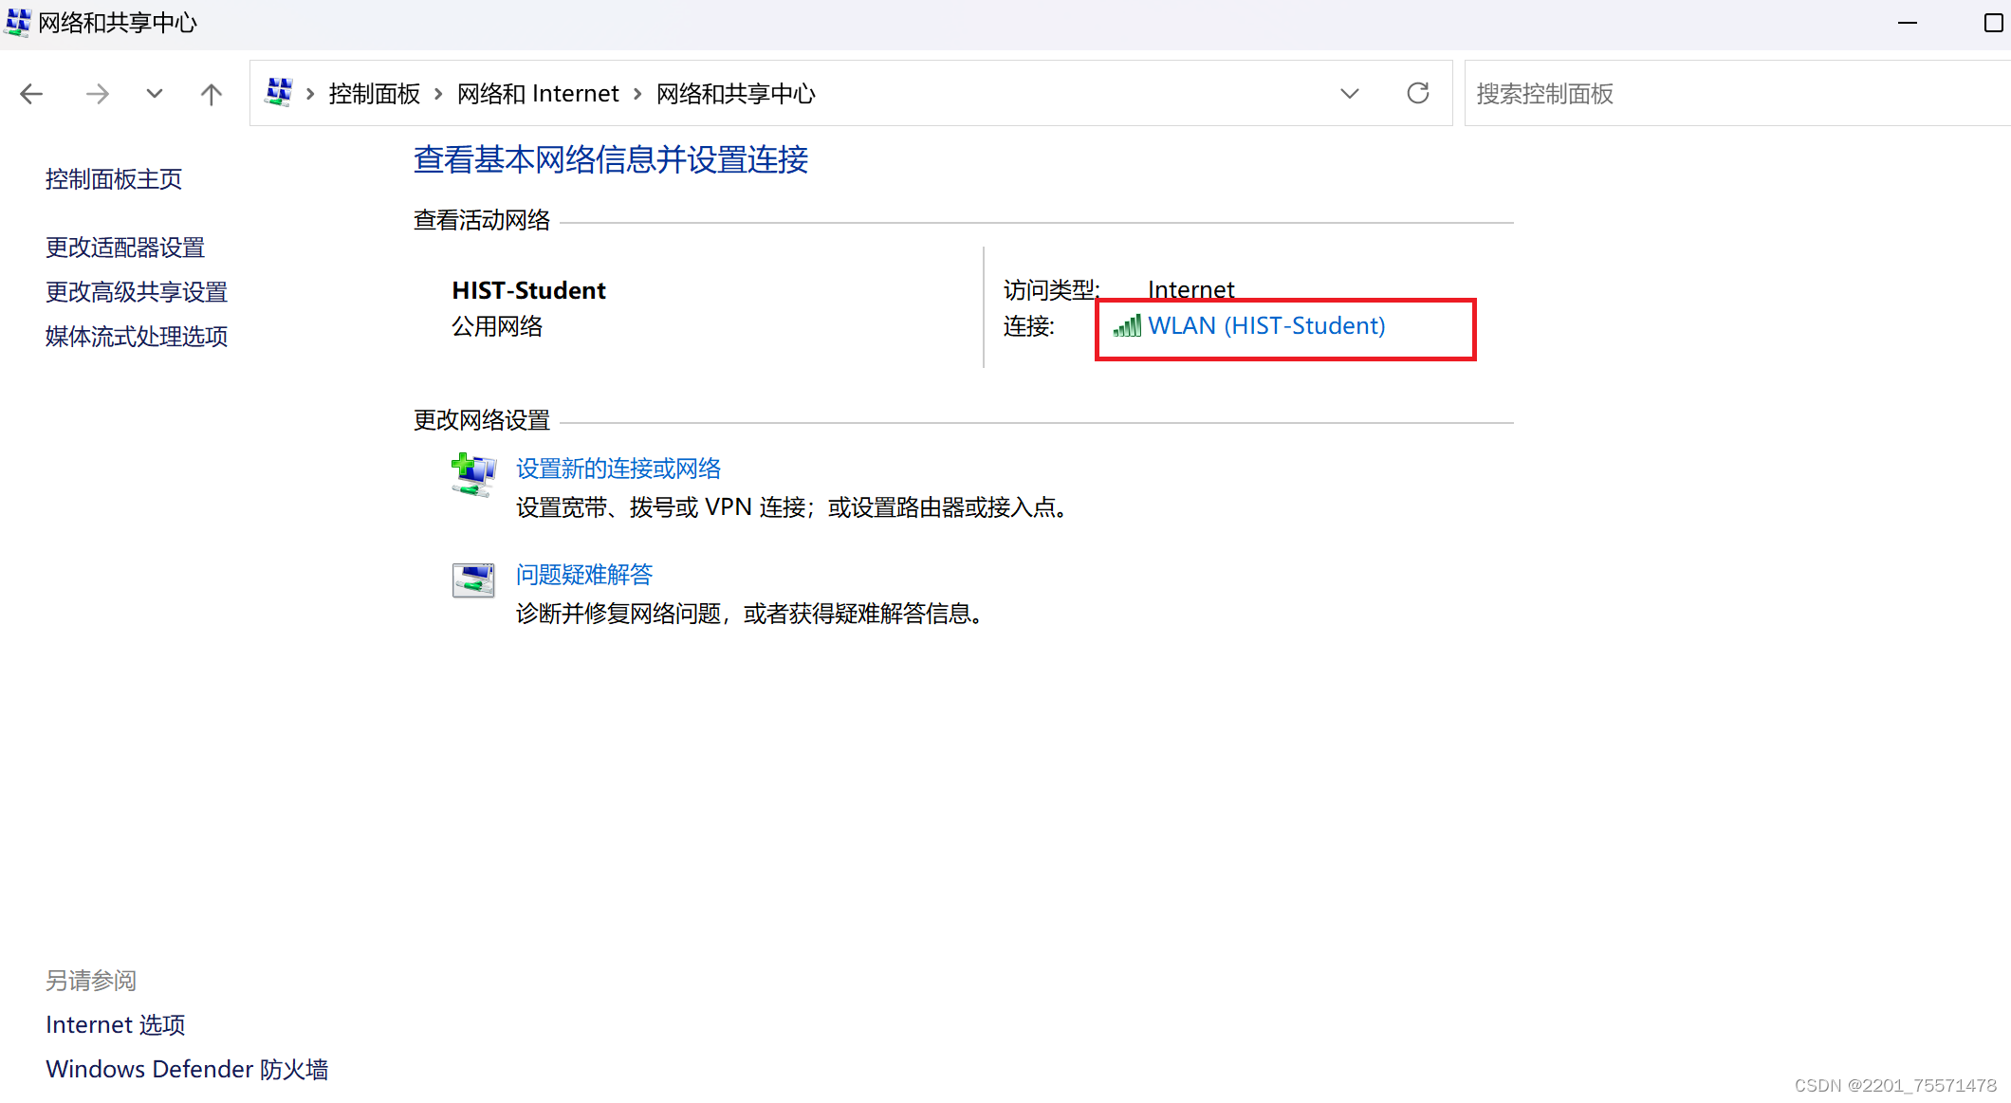
Task: Click the WLAN signal strength icon
Action: [x=1126, y=326]
